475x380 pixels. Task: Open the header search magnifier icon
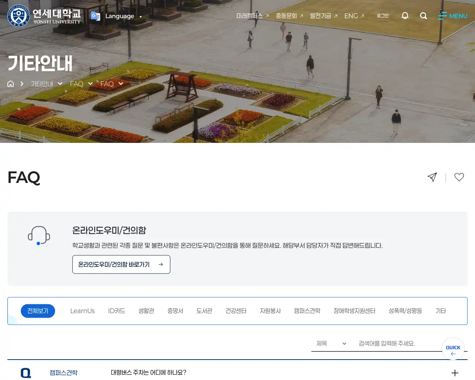423,16
